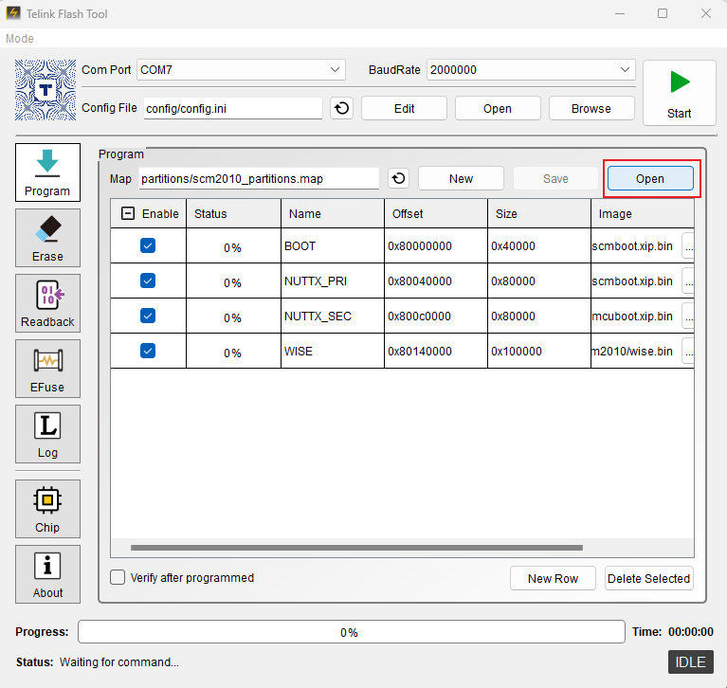The width and height of the screenshot is (727, 688).
Task: Click the Map path field
Action: [259, 178]
